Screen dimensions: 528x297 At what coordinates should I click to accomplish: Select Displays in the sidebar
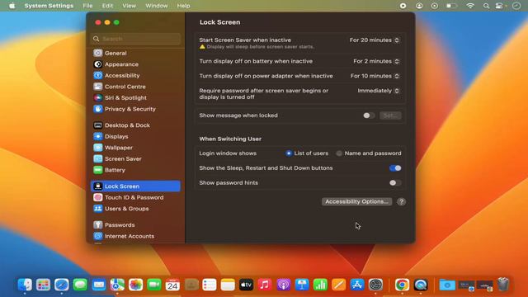point(135,136)
